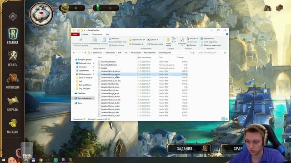The height and width of the screenshot is (163, 291).
Task: Sort files by Дата изменения column
Action: pos(144,58)
